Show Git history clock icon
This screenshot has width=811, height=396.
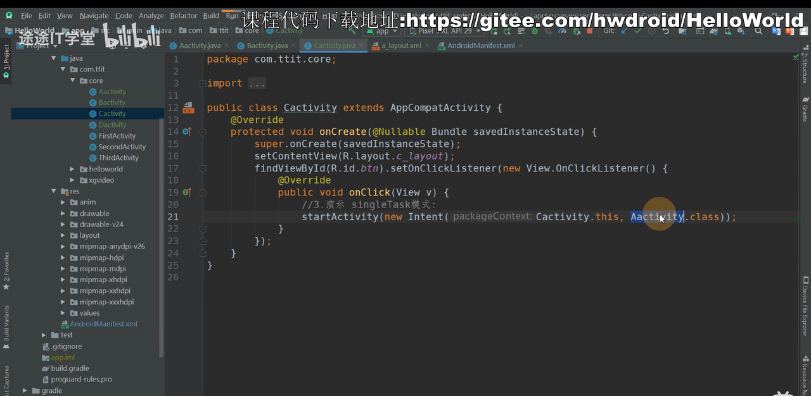click(x=651, y=30)
